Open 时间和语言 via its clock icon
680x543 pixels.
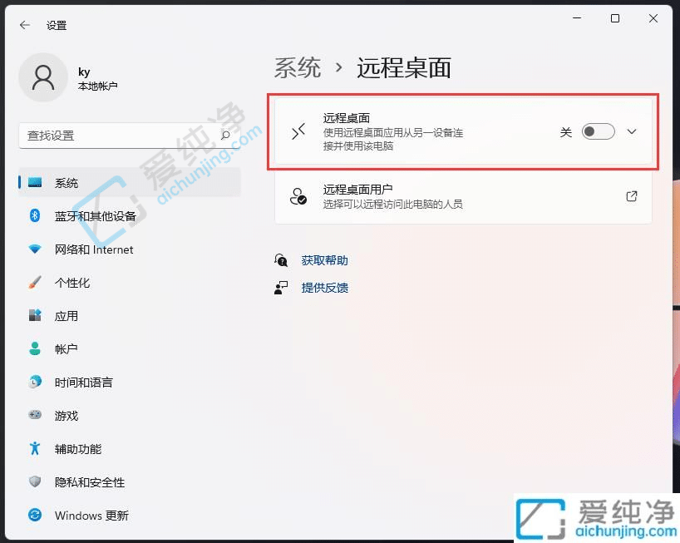pos(35,383)
